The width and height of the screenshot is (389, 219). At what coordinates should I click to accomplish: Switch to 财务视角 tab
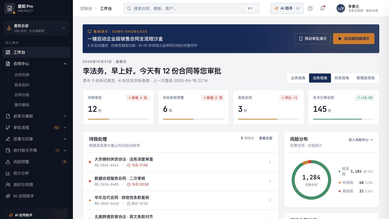[x=342, y=78]
